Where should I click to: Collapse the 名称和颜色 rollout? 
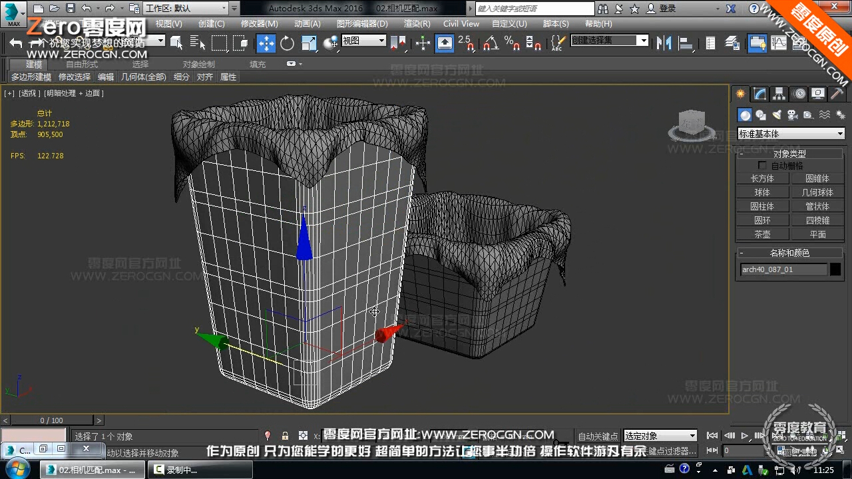(x=791, y=253)
